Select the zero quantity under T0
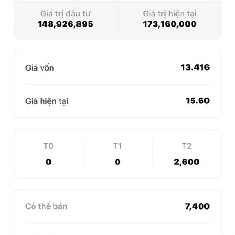 [x=48, y=162]
